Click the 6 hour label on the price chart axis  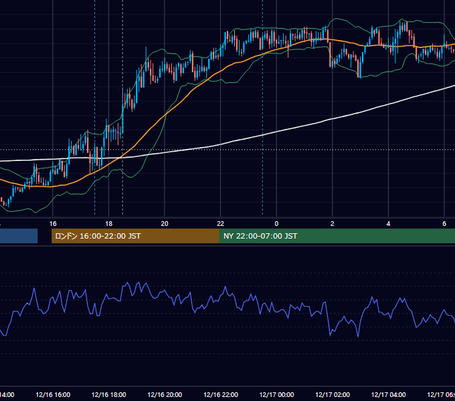point(444,224)
